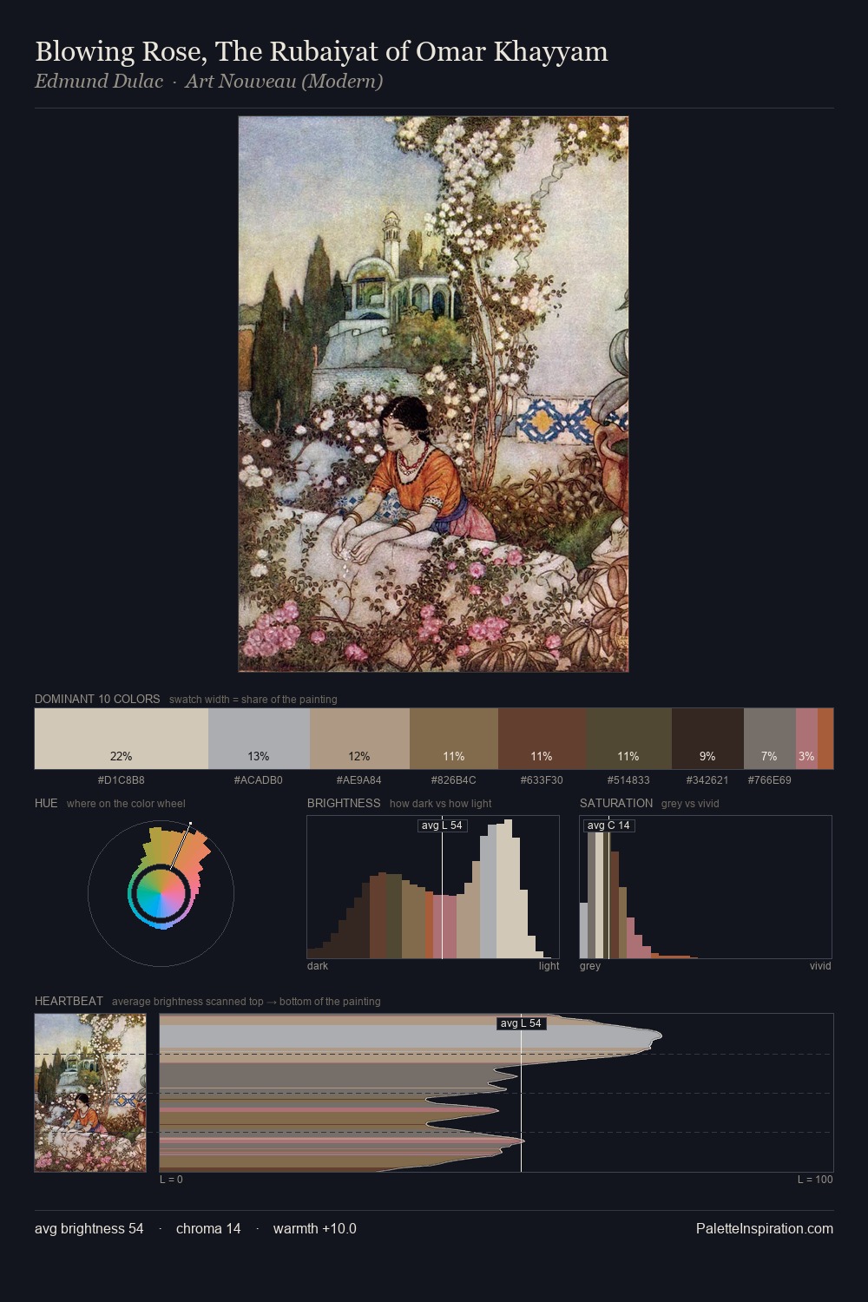Viewport: 868px width, 1302px height.
Task: Click the BRIGHTNESS section heading
Action: 344,803
